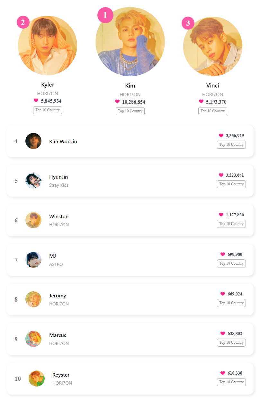This screenshot has height=402, width=260.
Task: Open the Kim WooJin name link
Action: coord(63,141)
